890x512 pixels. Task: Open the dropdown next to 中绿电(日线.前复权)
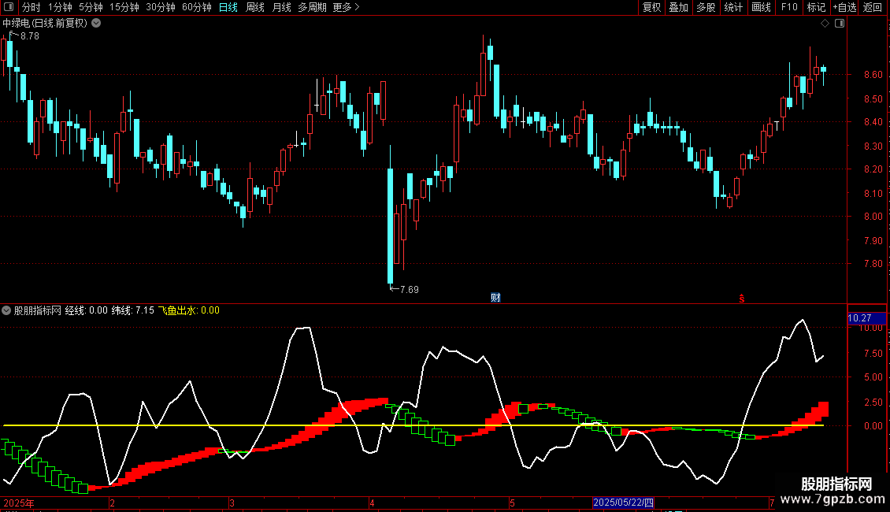click(x=97, y=23)
